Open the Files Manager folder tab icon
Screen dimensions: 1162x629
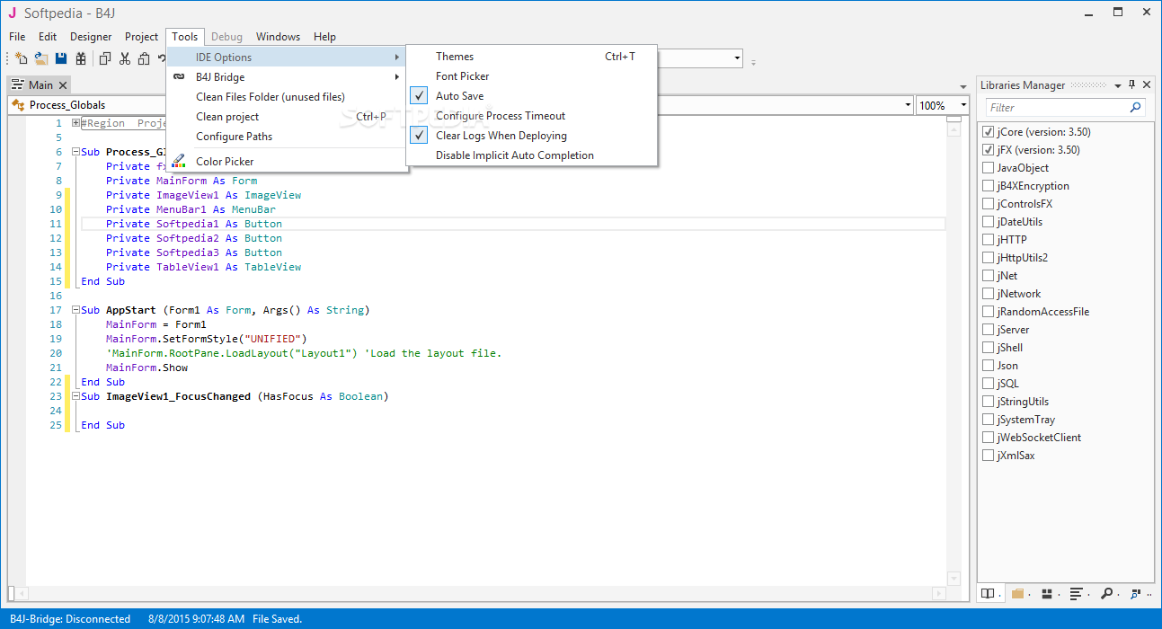click(x=1017, y=594)
